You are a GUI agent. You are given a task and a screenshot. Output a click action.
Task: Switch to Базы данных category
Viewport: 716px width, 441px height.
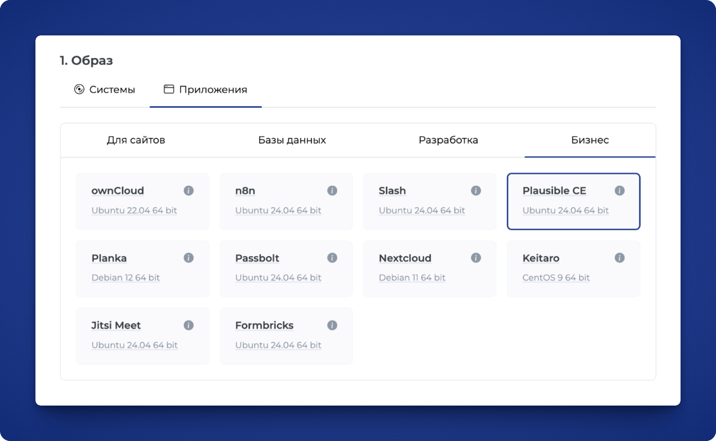coord(292,140)
